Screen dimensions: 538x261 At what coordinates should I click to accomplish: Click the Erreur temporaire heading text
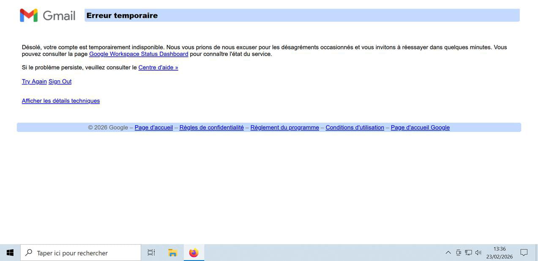[x=122, y=16]
